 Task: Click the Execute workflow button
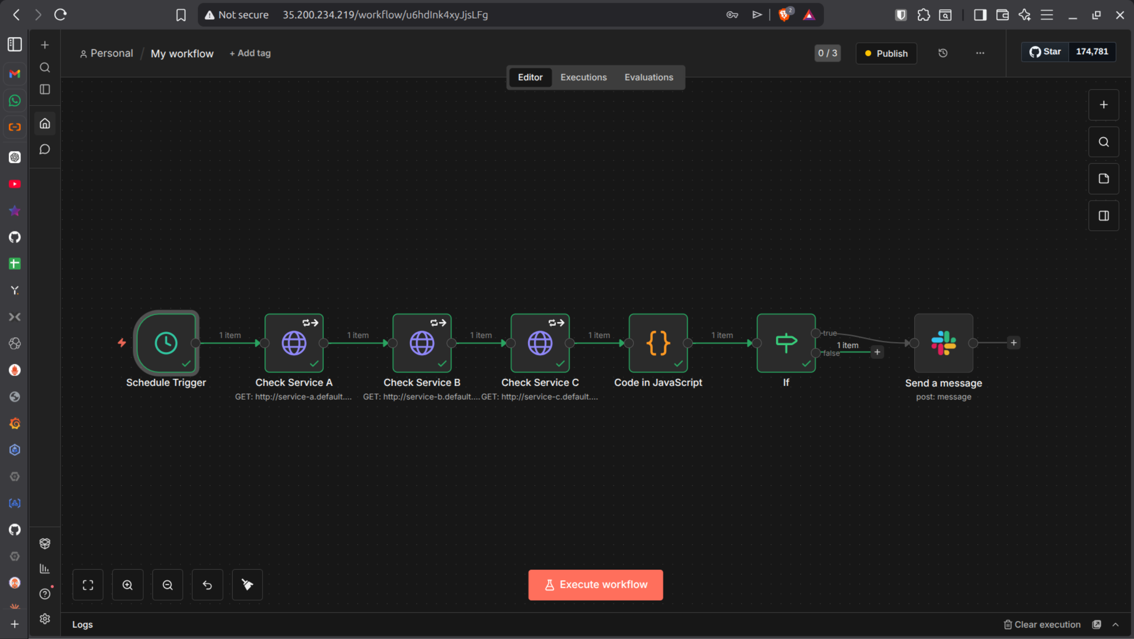[595, 585]
